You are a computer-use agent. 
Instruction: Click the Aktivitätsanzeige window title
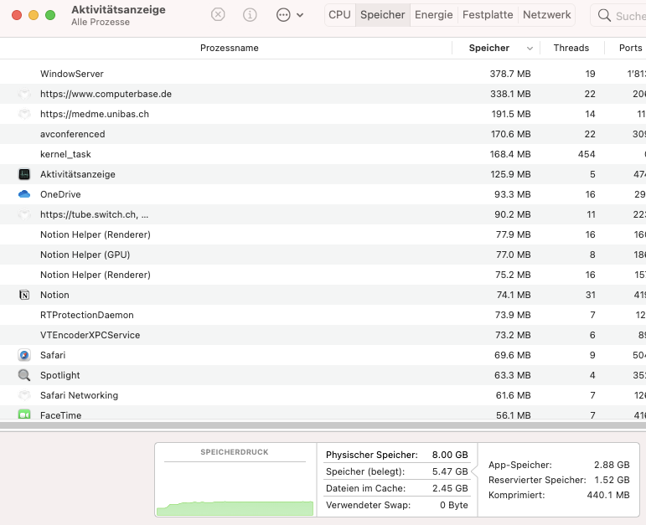118,9
